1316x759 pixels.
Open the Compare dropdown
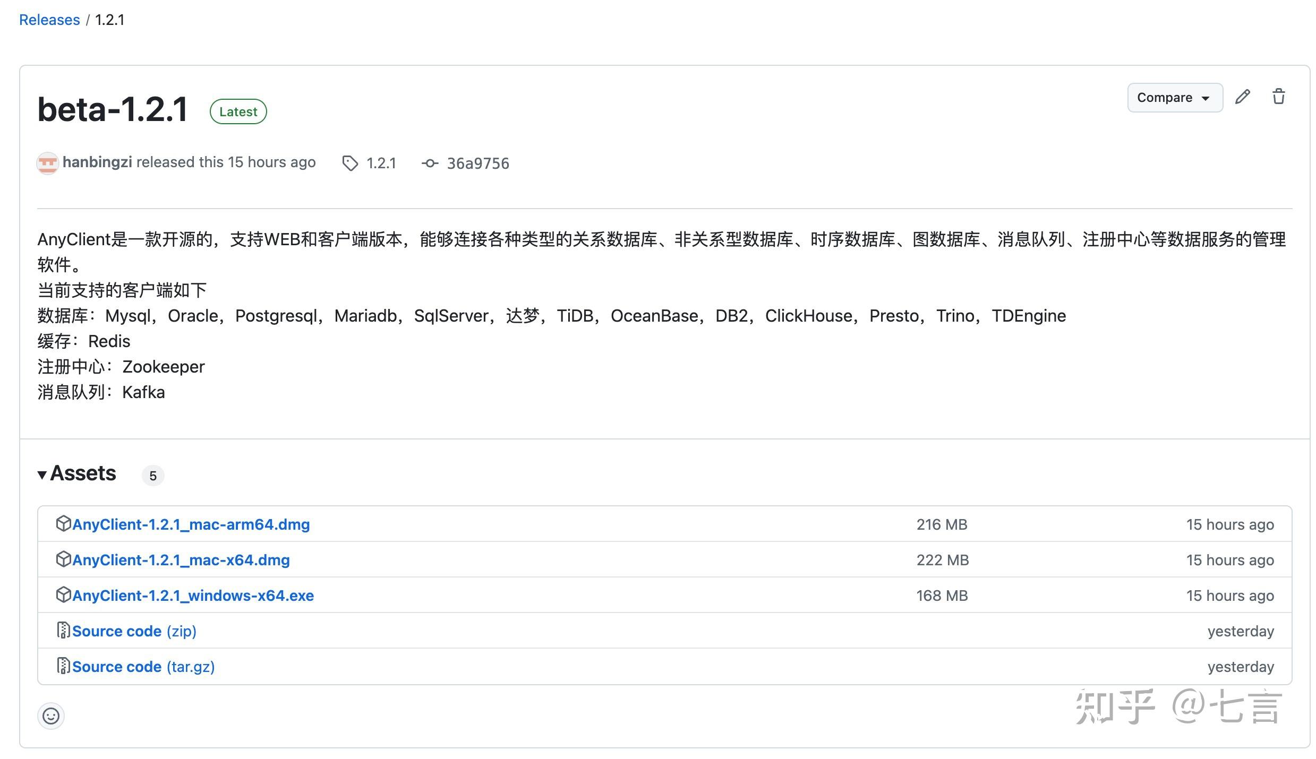tap(1175, 97)
